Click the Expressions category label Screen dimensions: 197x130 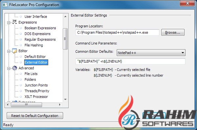coord(28,22)
